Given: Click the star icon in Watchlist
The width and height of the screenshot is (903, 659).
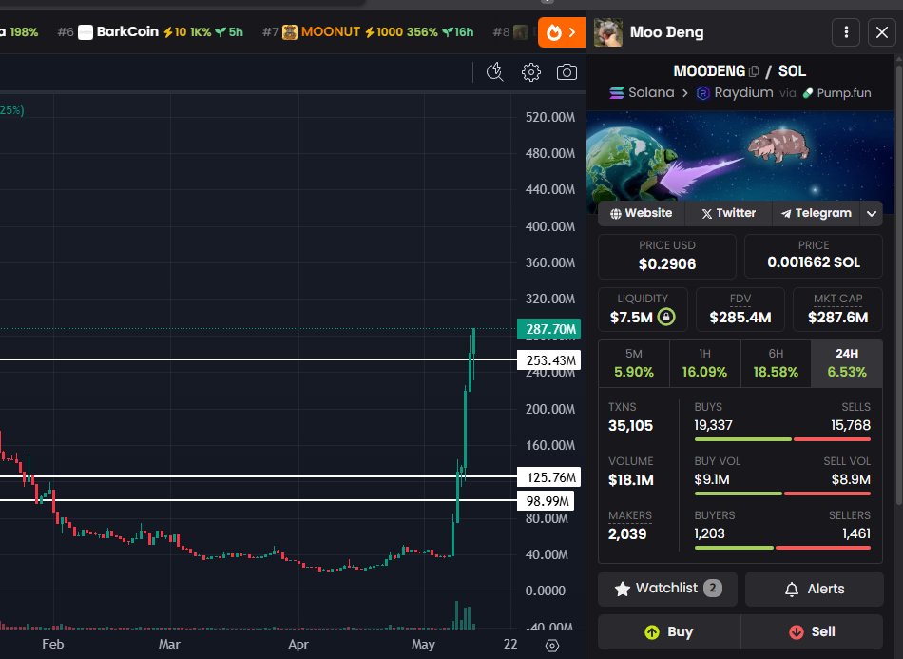Looking at the screenshot, I should pyautogui.click(x=622, y=589).
